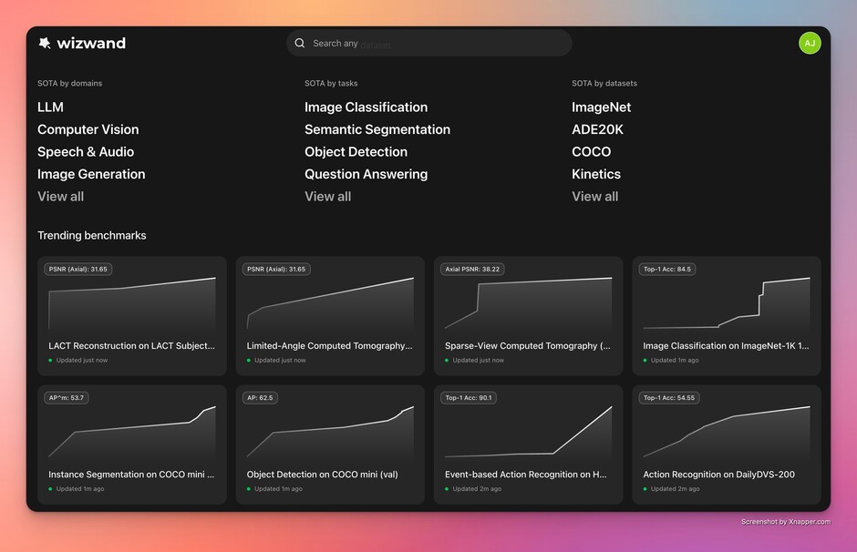Image resolution: width=857 pixels, height=552 pixels.
Task: Open Action Recognition on DailyDVS-200 card
Action: [x=727, y=445]
